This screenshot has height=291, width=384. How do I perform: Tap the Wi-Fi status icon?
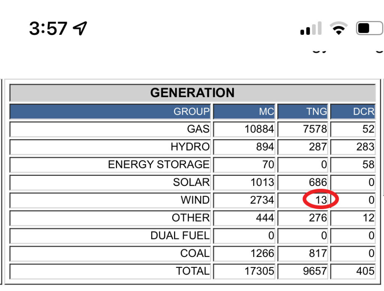point(338,28)
